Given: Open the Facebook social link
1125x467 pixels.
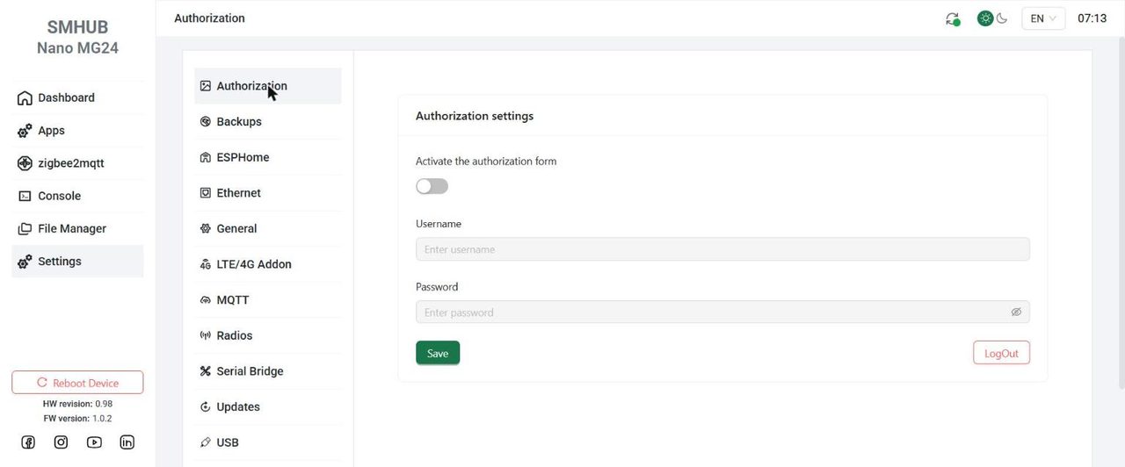Looking at the screenshot, I should coord(28,442).
